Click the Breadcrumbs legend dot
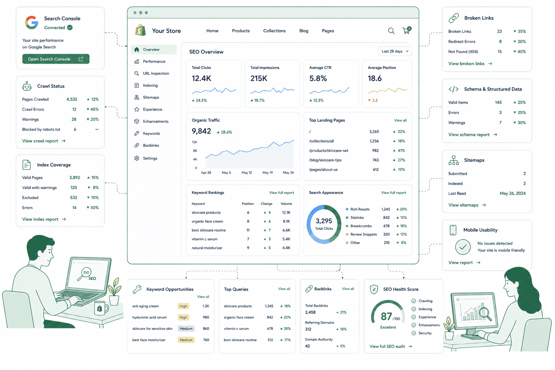This screenshot has height=370, width=555. click(347, 226)
